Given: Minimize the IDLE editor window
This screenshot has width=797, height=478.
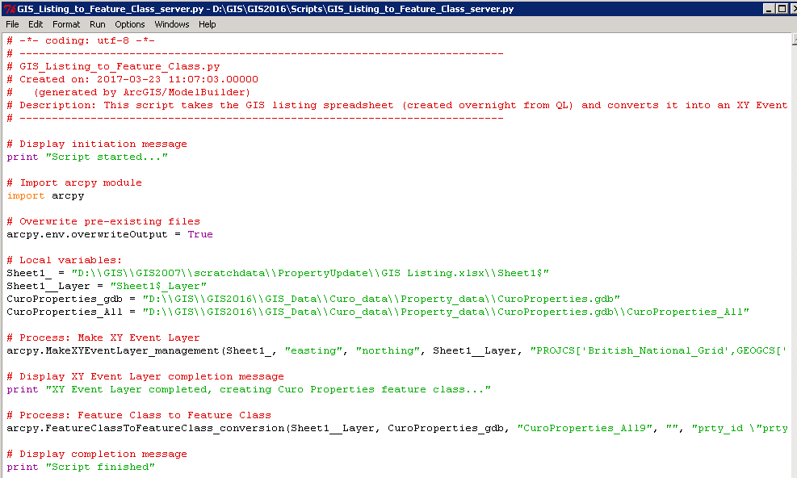Looking at the screenshot, I should coord(769,9).
